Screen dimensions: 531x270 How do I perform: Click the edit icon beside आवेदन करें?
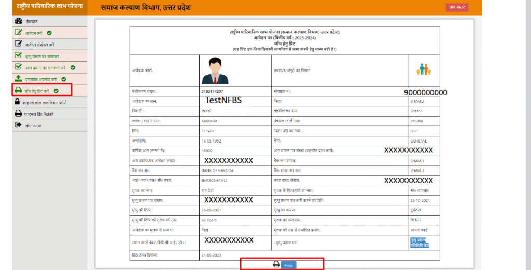point(19,33)
